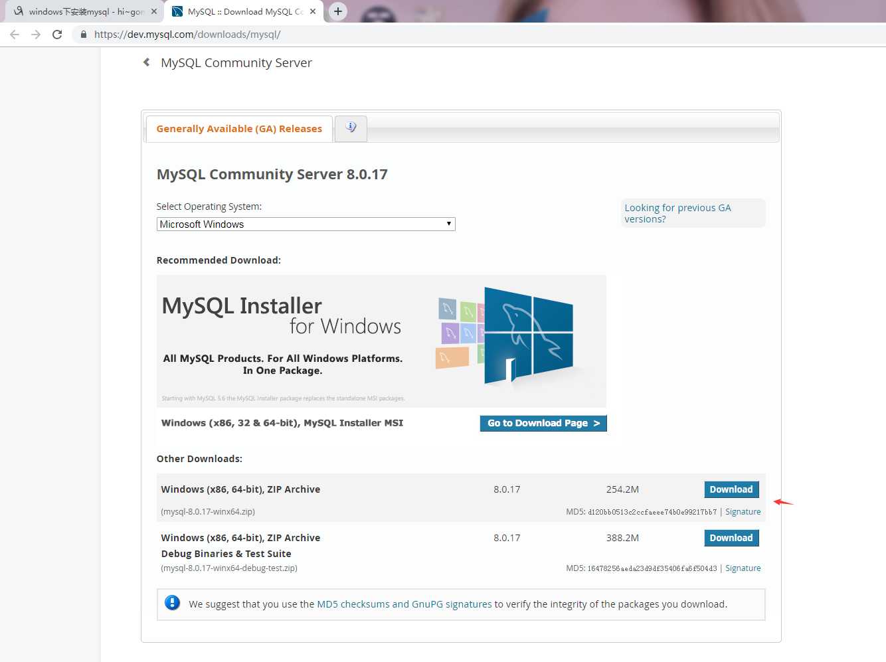The height and width of the screenshot is (662, 886).
Task: Click the padlock icon in the address bar
Action: tap(83, 35)
